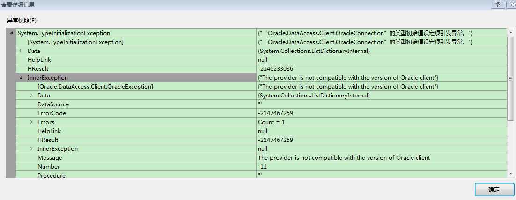This screenshot has width=516, height=200.
Task: Click the InnerException value with provider message
Action: (x=348, y=78)
